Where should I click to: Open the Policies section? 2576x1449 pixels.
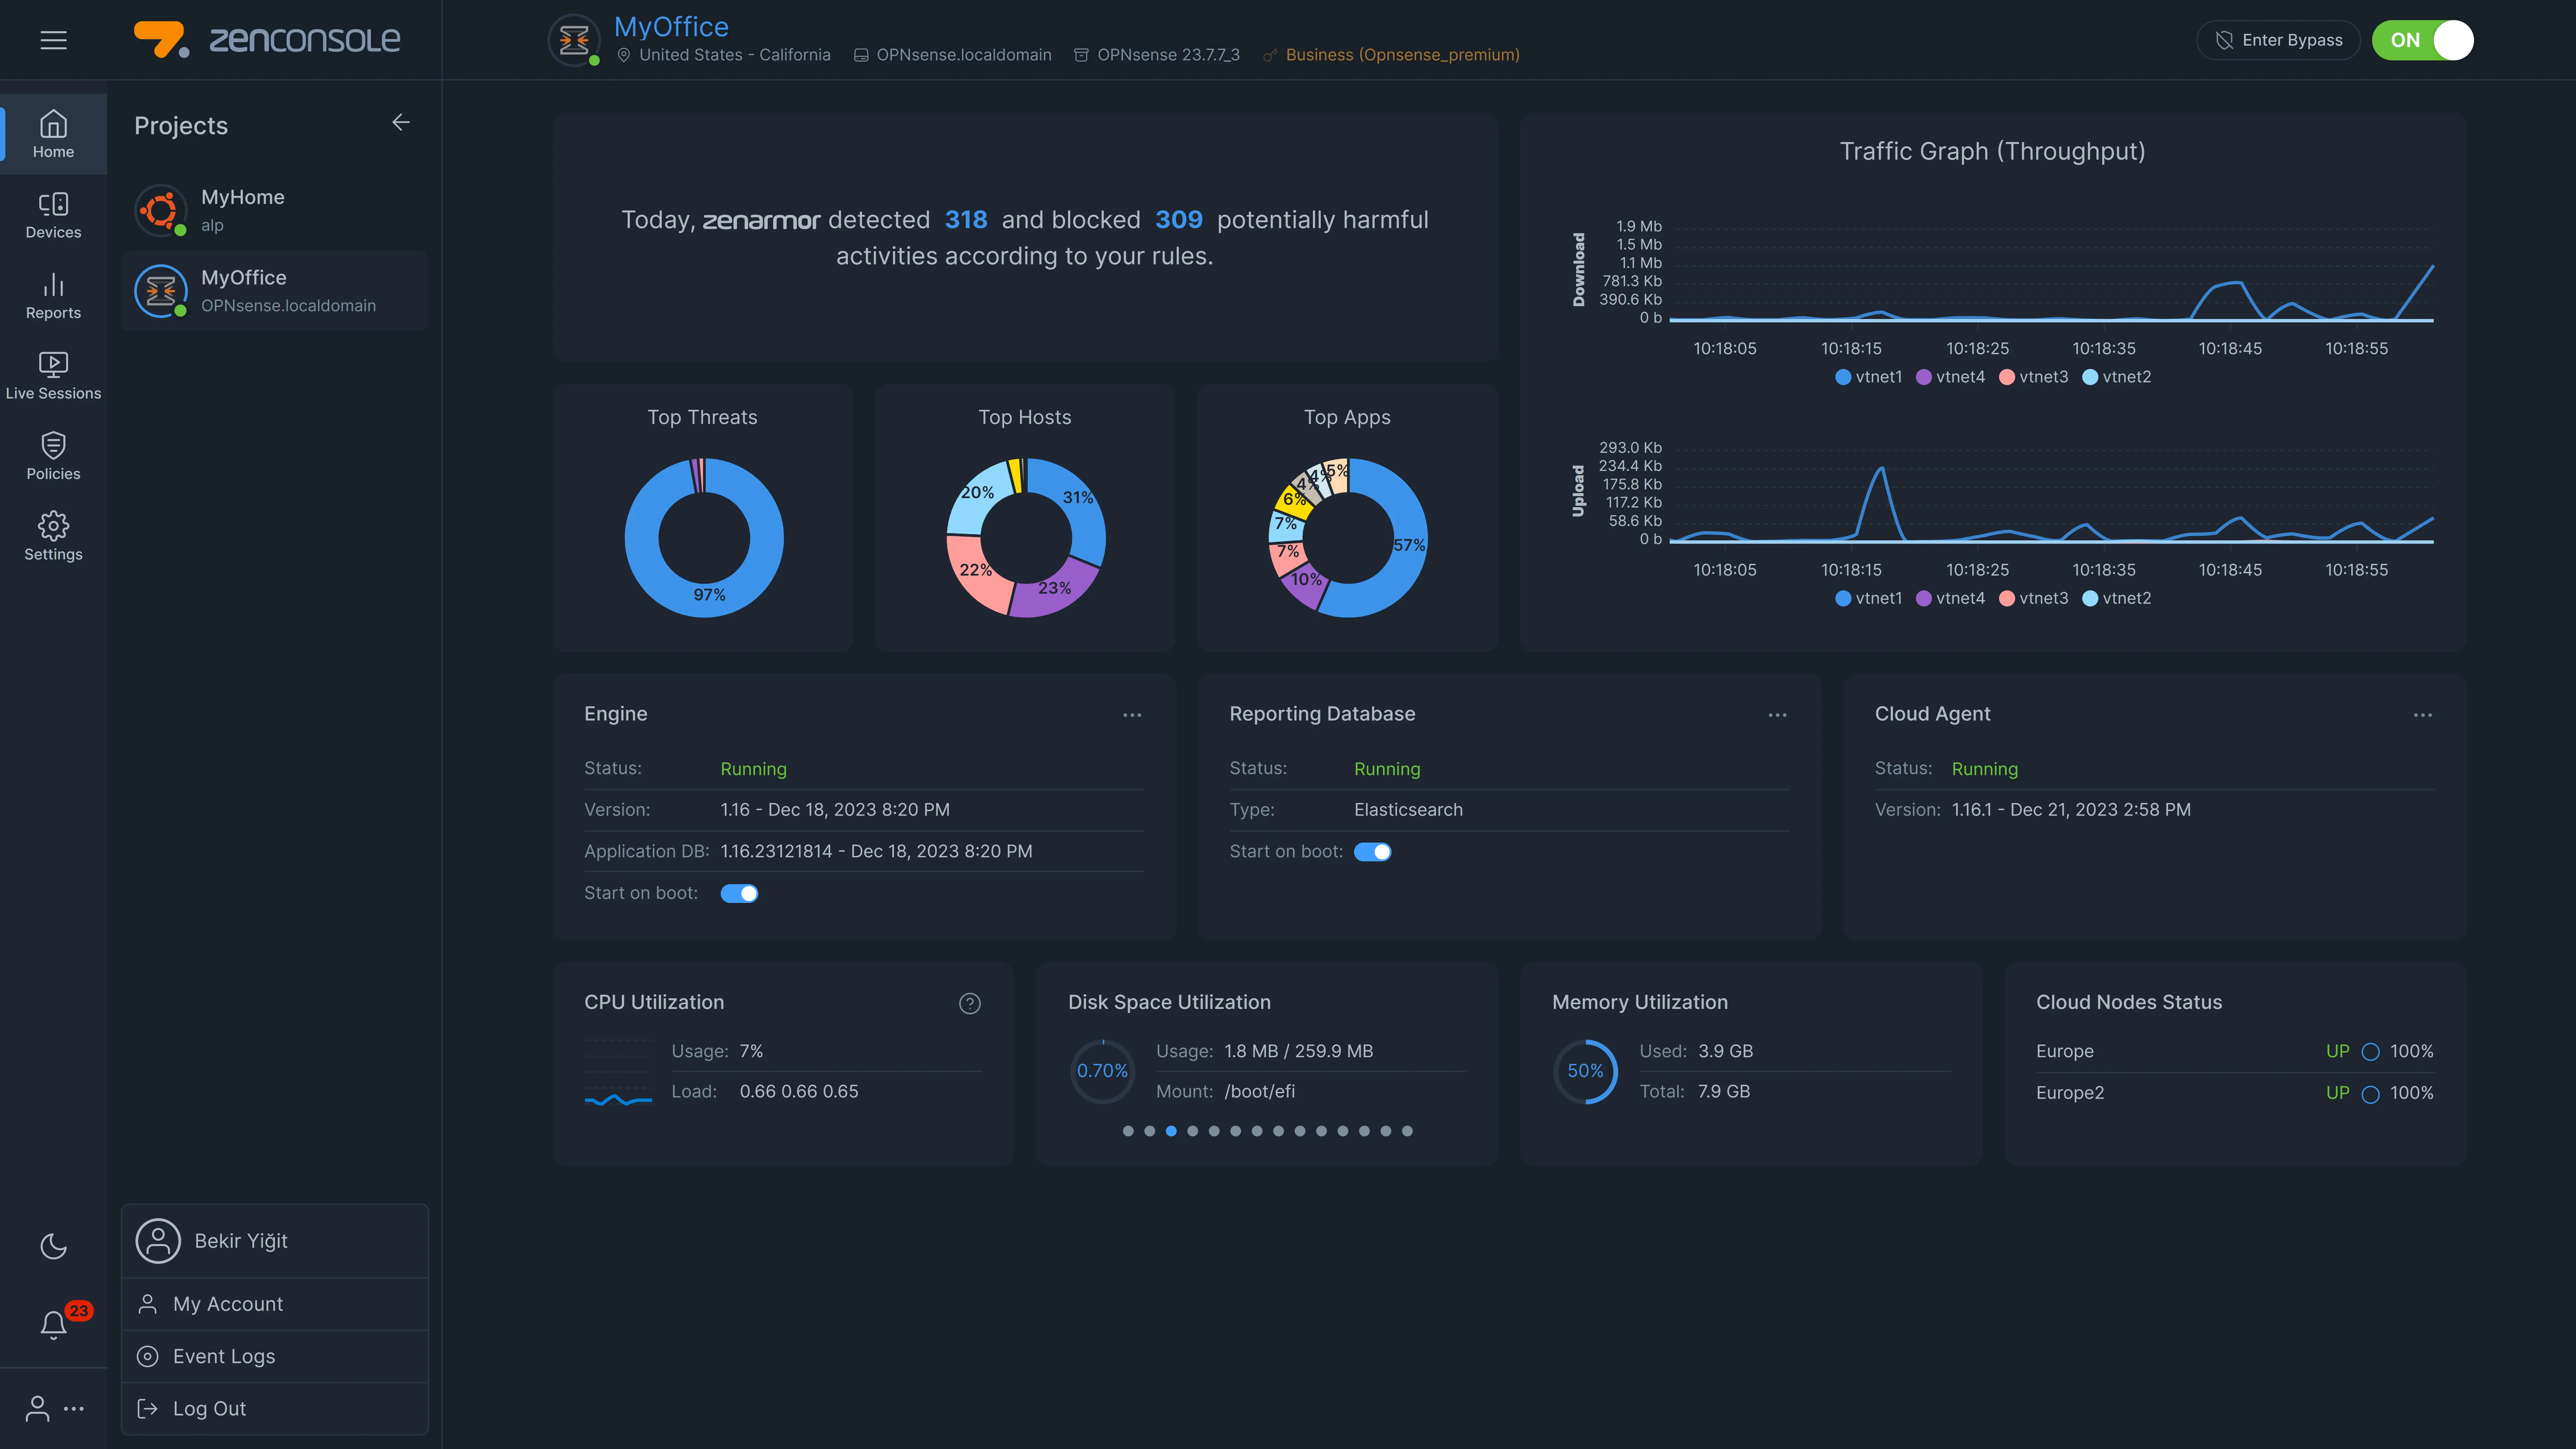53,456
